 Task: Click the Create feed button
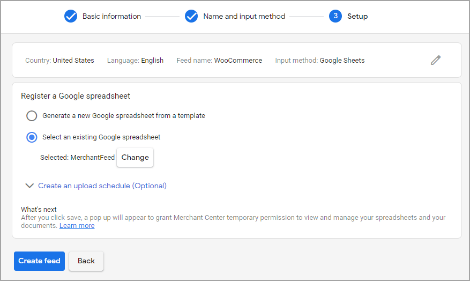[39, 261]
